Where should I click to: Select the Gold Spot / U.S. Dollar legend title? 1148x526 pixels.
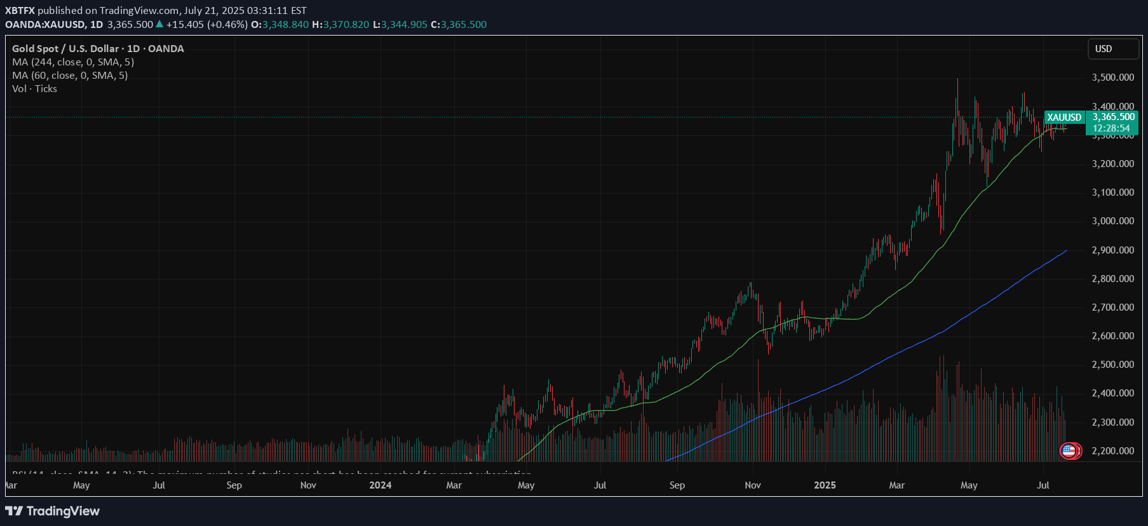[x=98, y=49]
